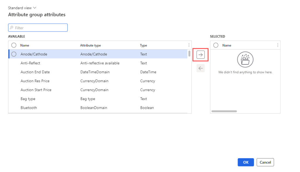This screenshot has height=172, width=300.
Task: Toggle the select-all circle in Available list
Action: (13, 45)
